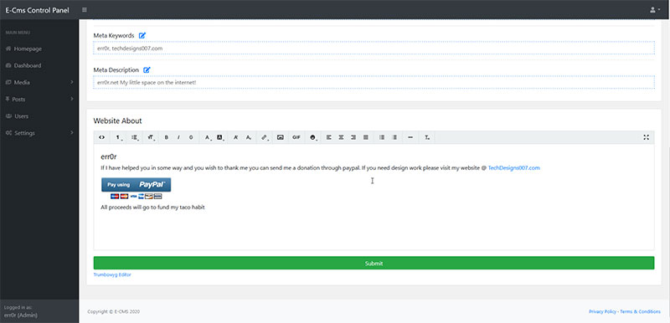Insert an image using the picture icon
670x323 pixels.
pyautogui.click(x=281, y=137)
